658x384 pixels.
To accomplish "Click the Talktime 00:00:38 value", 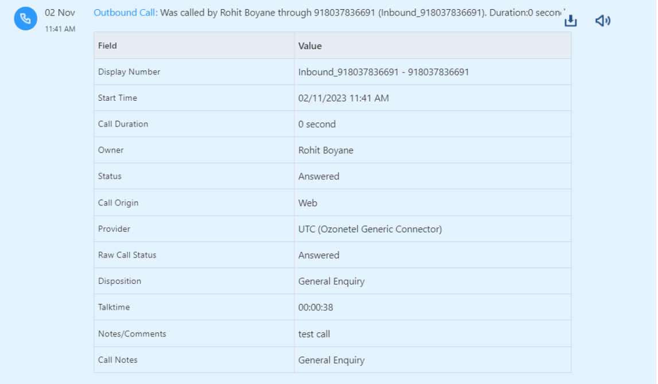I will [316, 307].
